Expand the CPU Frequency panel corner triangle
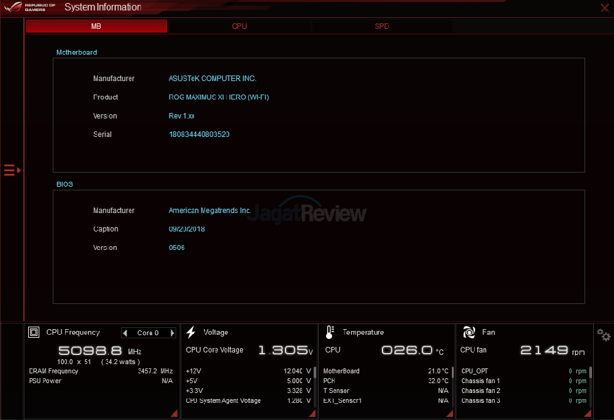The height and width of the screenshot is (420, 614). [x=174, y=413]
